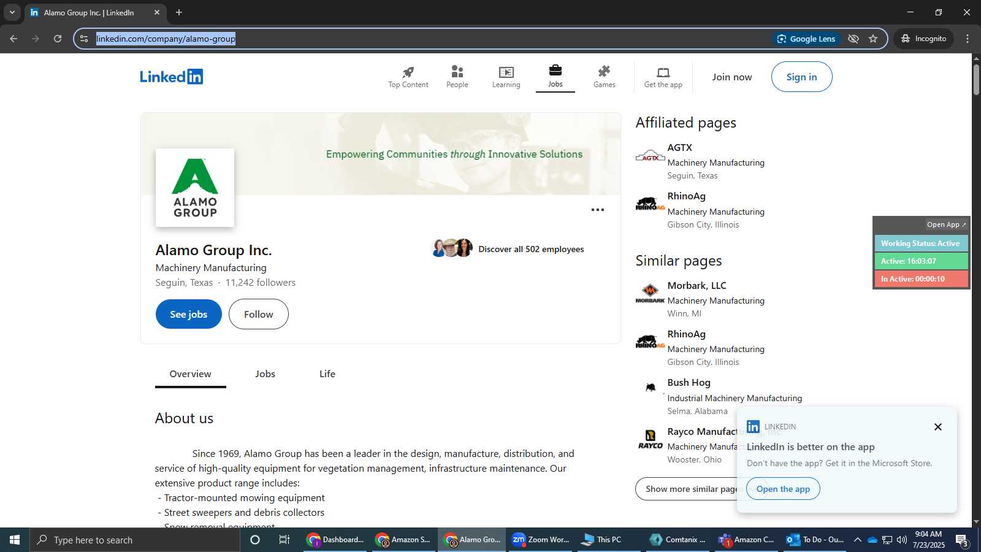The height and width of the screenshot is (552, 981).
Task: Click Join now link
Action: 731,77
